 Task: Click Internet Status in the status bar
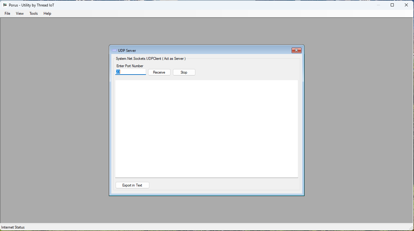(13, 227)
